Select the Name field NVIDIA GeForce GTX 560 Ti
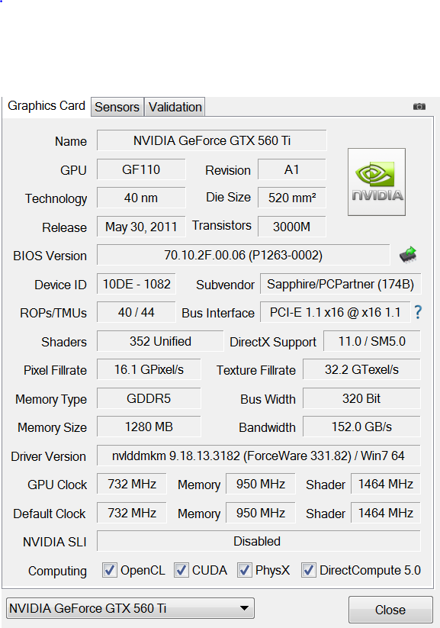This screenshot has height=628, width=440. tap(212, 140)
